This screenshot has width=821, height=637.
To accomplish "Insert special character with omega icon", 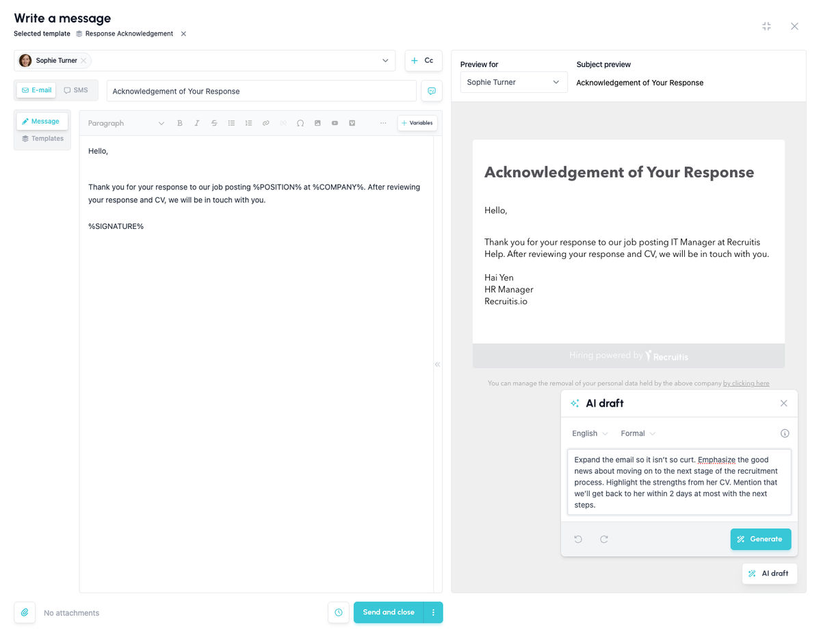I will click(300, 123).
